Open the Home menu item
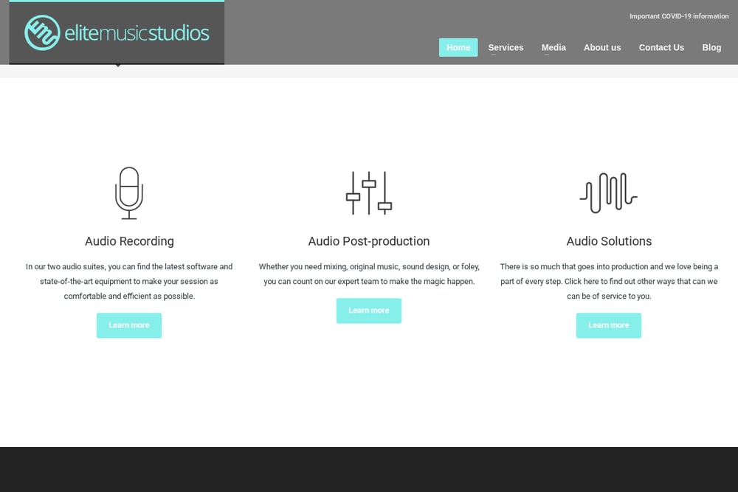 tap(458, 47)
